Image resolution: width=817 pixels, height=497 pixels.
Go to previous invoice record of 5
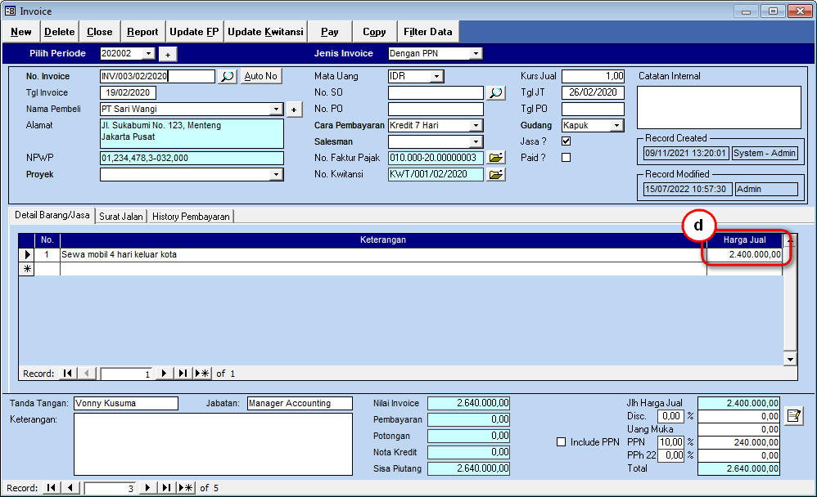(70, 488)
